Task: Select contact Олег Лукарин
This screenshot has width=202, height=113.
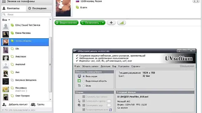Action: [x=25, y=97]
